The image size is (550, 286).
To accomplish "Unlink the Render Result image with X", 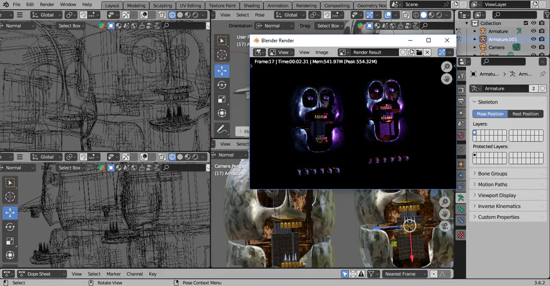I will [x=427, y=52].
